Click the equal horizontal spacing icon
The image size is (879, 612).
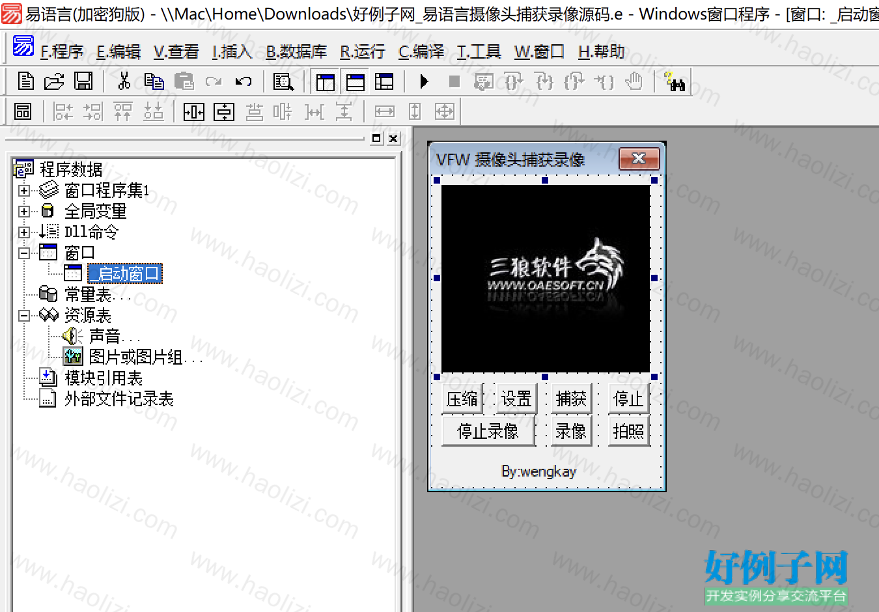tap(314, 111)
